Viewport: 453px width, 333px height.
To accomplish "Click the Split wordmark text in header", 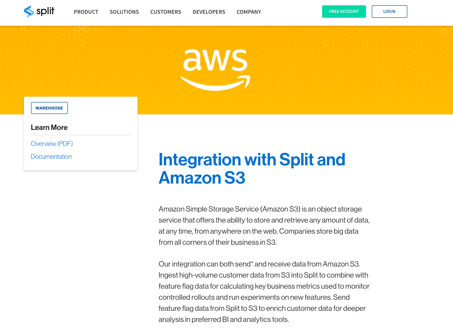I will coord(46,12).
